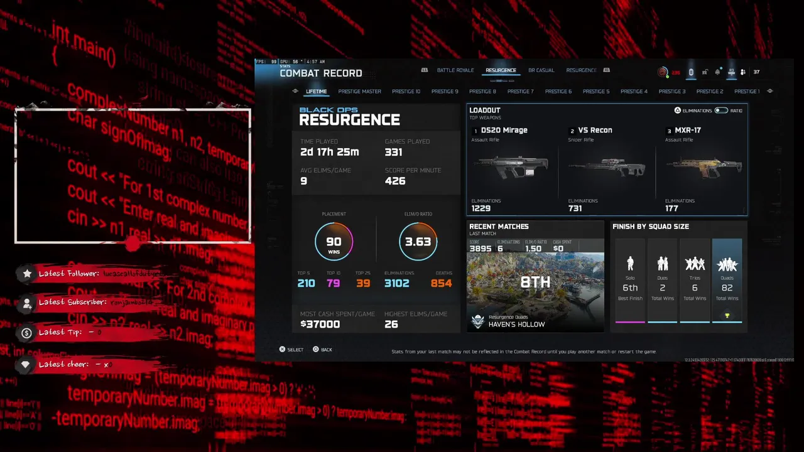804x452 pixels.
Task: Open the social friends icon beside 37
Action: point(743,72)
